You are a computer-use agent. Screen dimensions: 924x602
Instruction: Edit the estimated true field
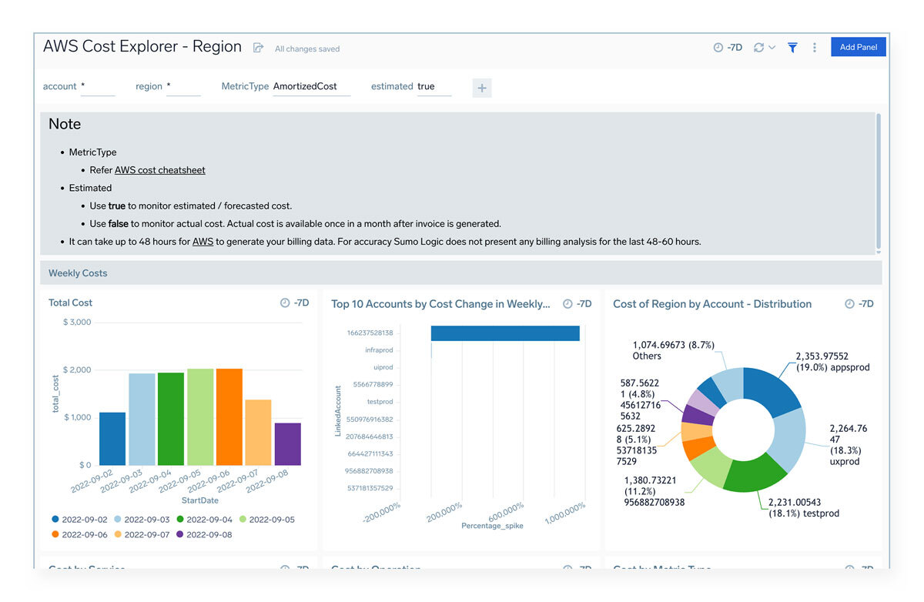[434, 86]
